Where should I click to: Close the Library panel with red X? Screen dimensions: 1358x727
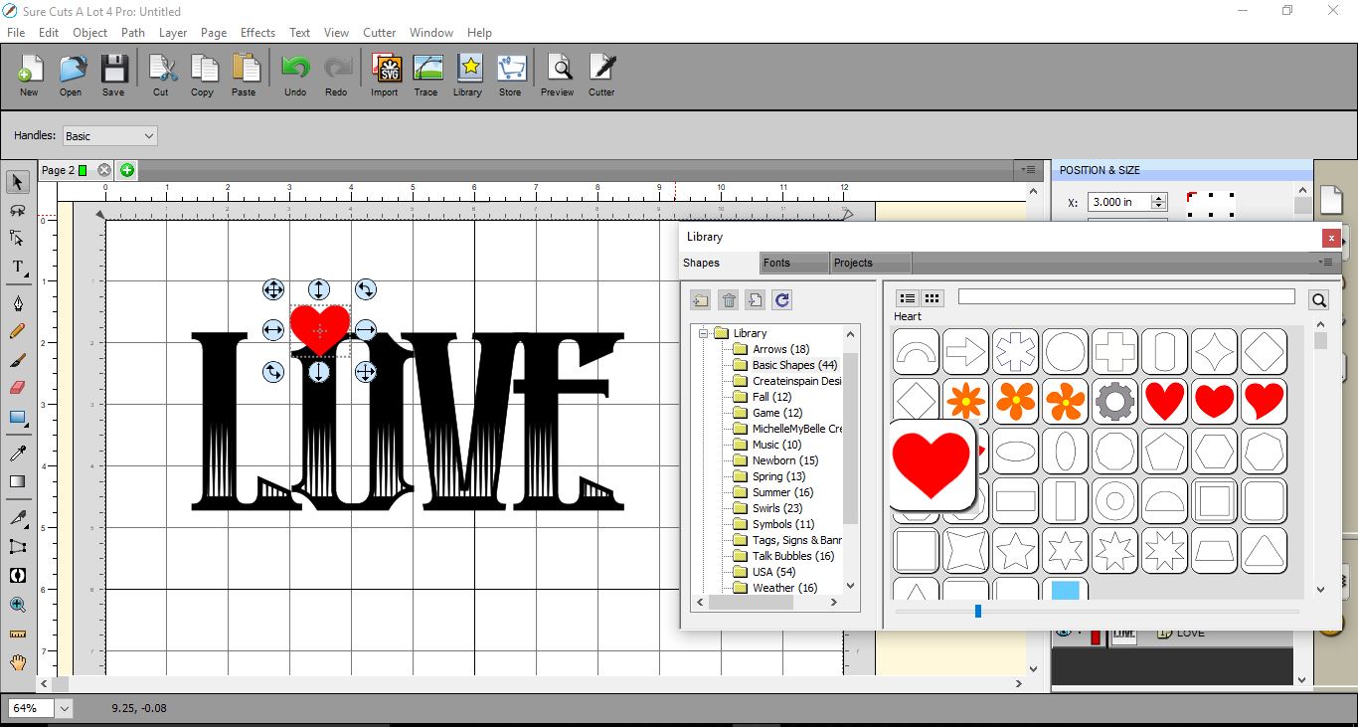[1330, 238]
